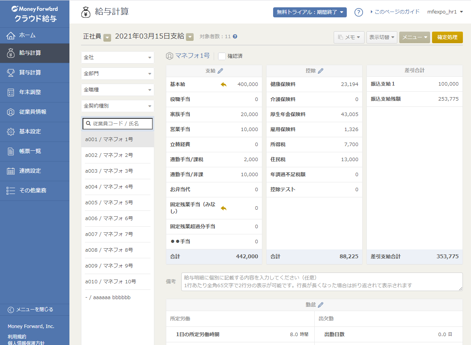Click the pencil edit icon beside 支給
Screen dimensions: 471x345
tap(220, 71)
